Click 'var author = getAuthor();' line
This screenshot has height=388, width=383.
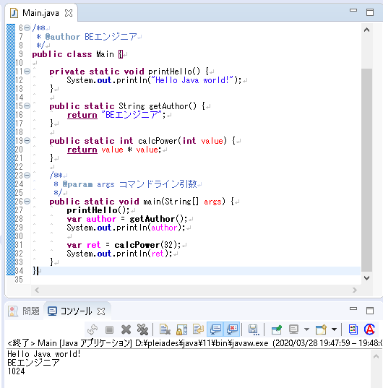[127, 219]
